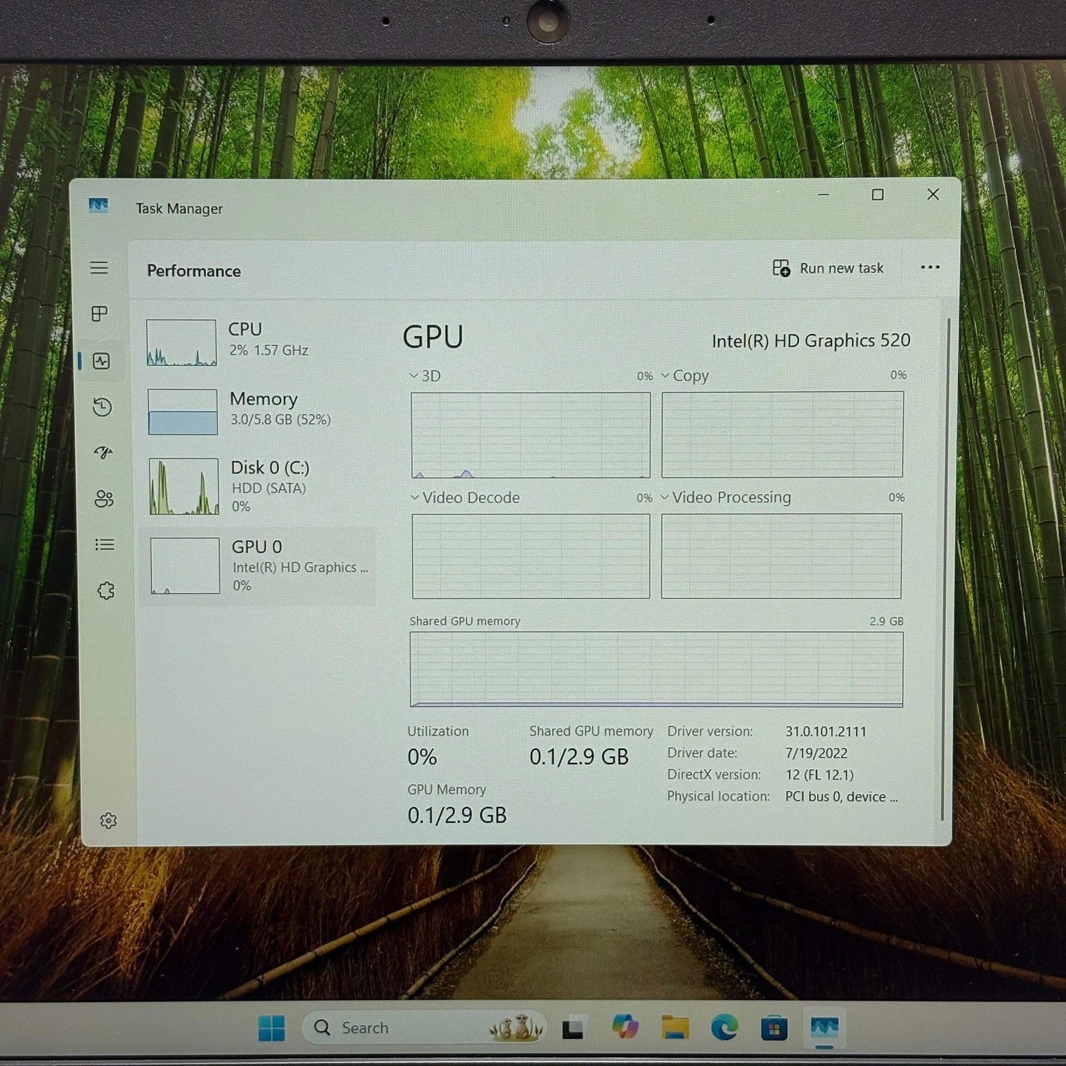The image size is (1066, 1066).
Task: Open the App history page icon
Action: (x=102, y=407)
